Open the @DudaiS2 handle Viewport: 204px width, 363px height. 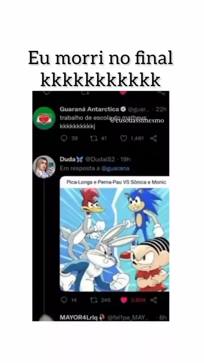pyautogui.click(x=100, y=159)
